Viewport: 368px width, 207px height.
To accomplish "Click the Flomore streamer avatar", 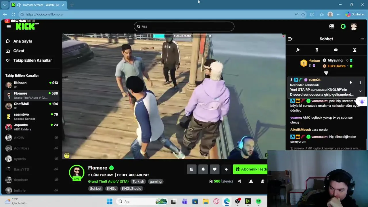I will [x=76, y=172].
